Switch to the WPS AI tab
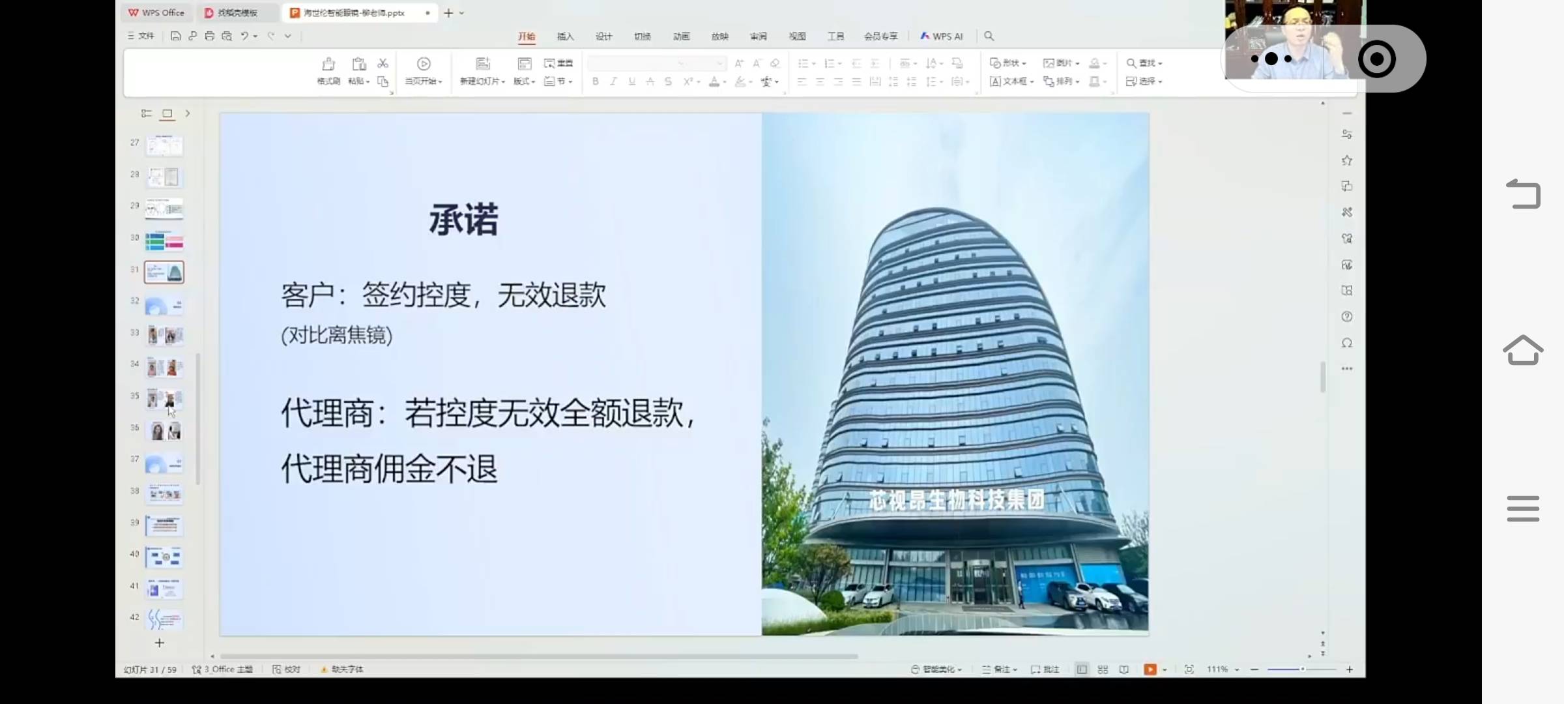The image size is (1564, 704). (941, 37)
